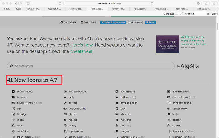
Task: Click 完成 to close find bar
Action: (x=214, y=14)
